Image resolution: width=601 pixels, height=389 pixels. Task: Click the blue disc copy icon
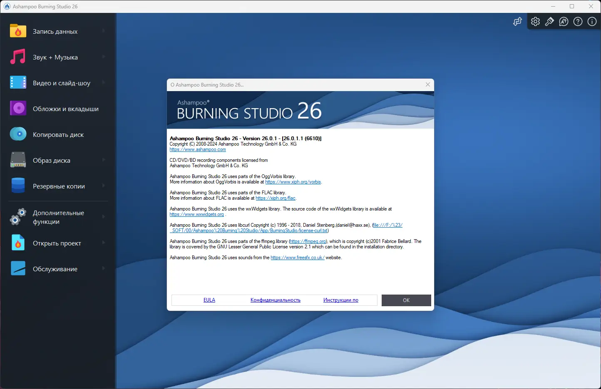[18, 134]
